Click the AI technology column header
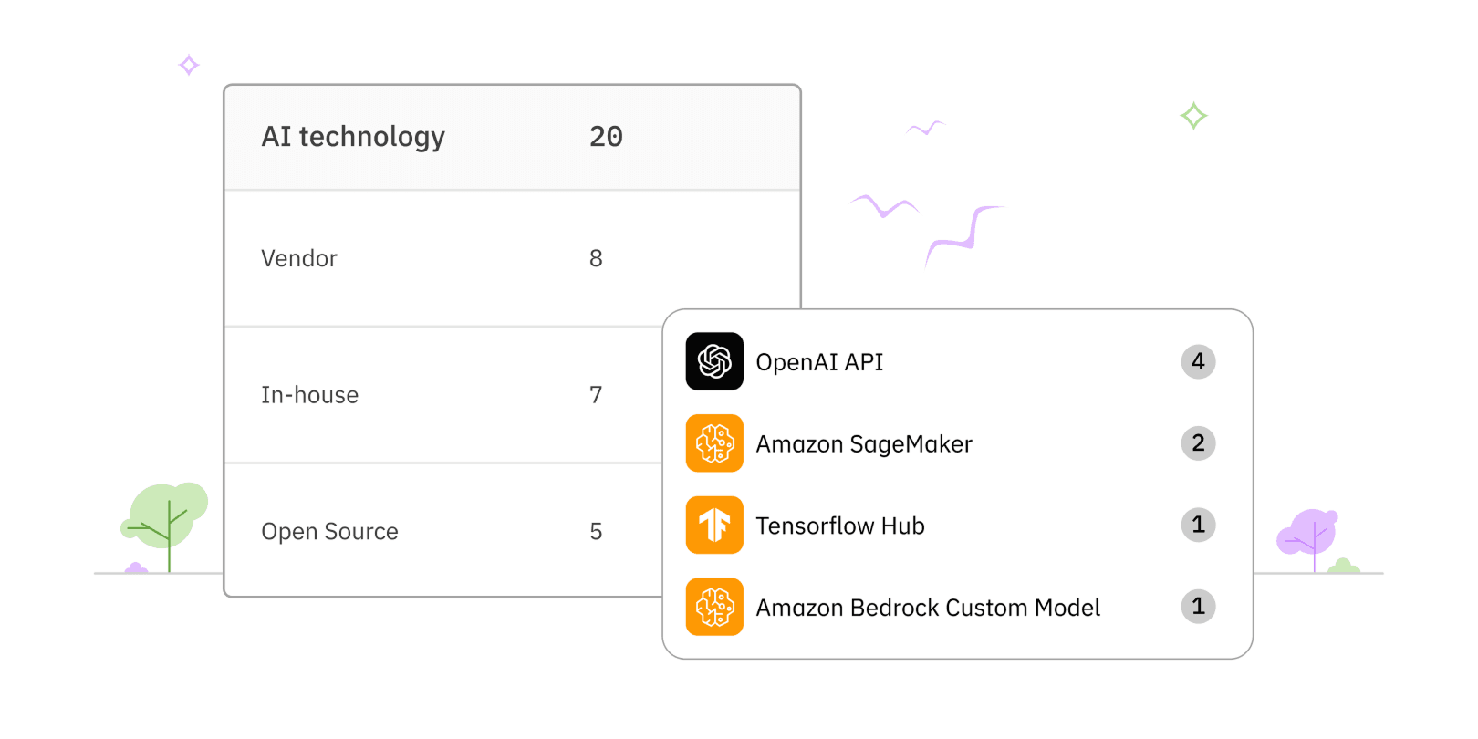Image resolution: width=1478 pixels, height=739 pixels. pyautogui.click(x=353, y=137)
